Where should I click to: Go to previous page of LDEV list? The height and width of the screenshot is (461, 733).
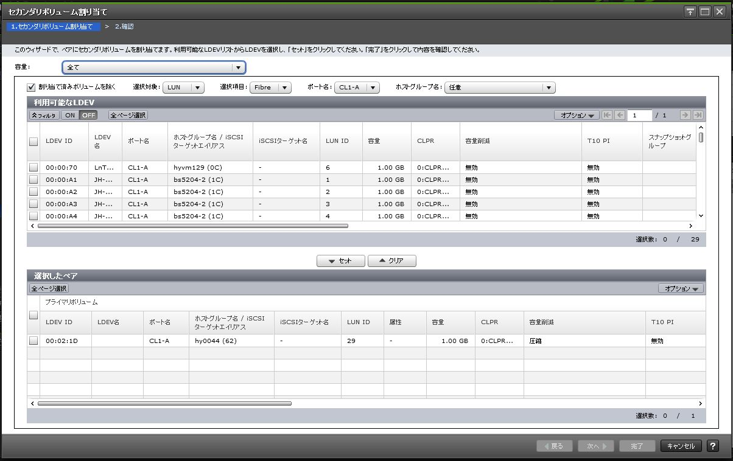click(x=619, y=115)
